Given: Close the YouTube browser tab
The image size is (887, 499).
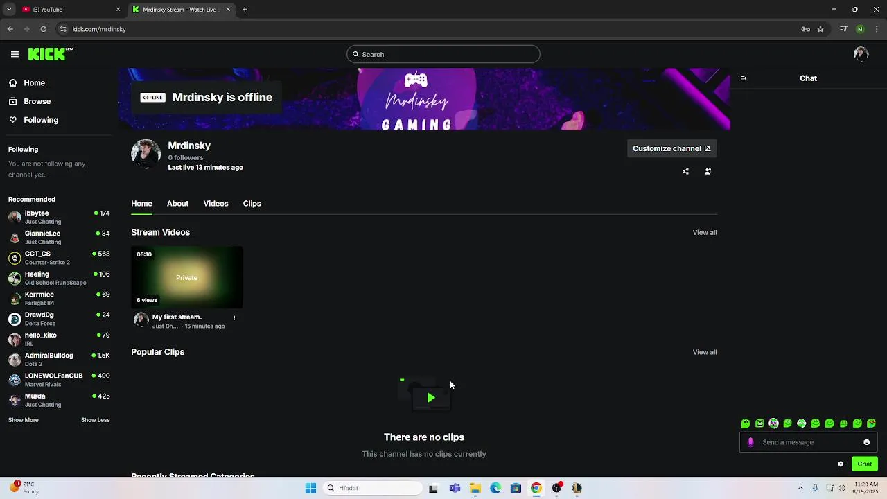Looking at the screenshot, I should click(118, 10).
